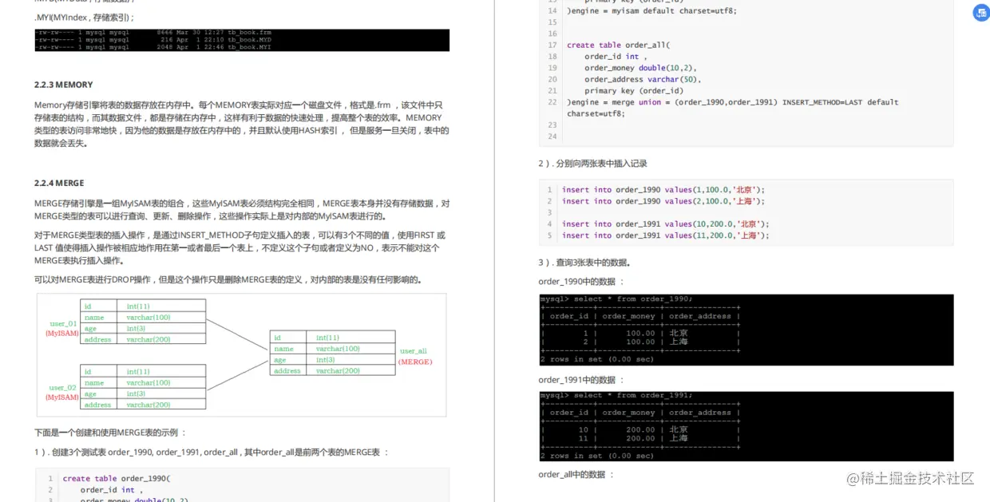Click the ".MYI(MYIndex , 存储索引)" line

point(84,17)
